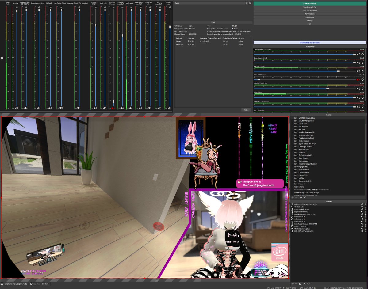Image resolution: width=368 pixels, height=289 pixels.
Task: Open gear menu for CoreSEOverlay 2.0 GLOBAL
Action: [362, 54]
